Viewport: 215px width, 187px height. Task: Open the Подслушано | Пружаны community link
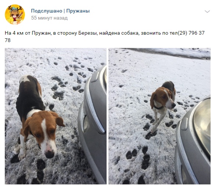coord(60,11)
